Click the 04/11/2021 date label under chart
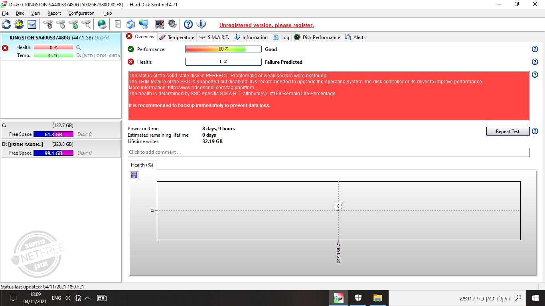 pyautogui.click(x=339, y=252)
